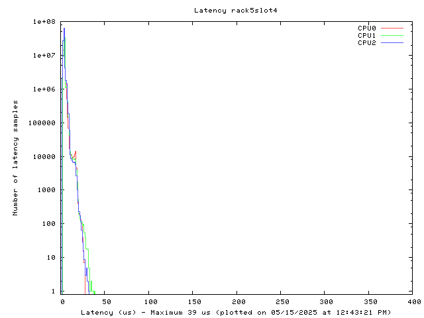
Task: Click the y-axis tick label 10
Action: coord(51,258)
